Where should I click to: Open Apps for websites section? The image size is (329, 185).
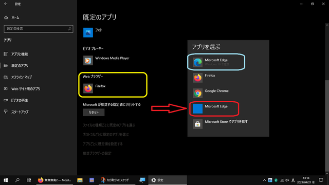pos(22,89)
